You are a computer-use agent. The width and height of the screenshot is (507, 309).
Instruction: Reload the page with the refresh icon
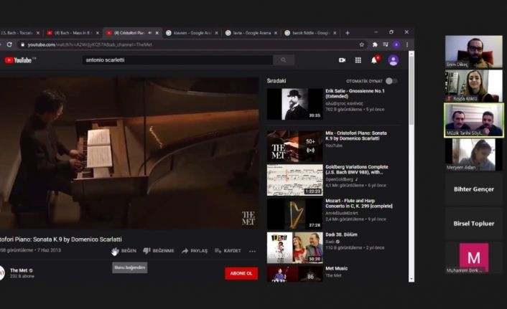pyautogui.click(x=9, y=44)
